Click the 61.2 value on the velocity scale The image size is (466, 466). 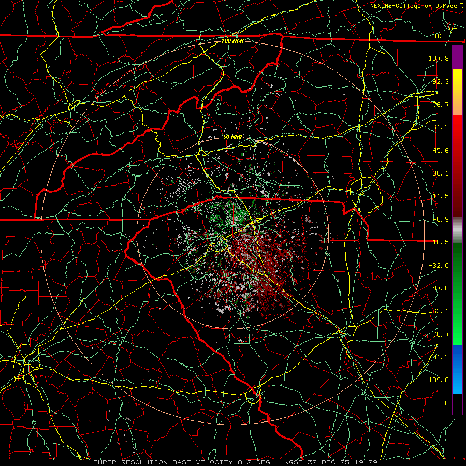[441, 127]
